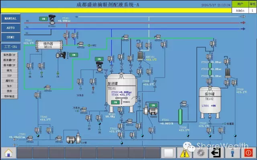The height and width of the screenshot is (160, 257).
Task: Toggle the ON switch inside tank TK101
Action: [116, 102]
